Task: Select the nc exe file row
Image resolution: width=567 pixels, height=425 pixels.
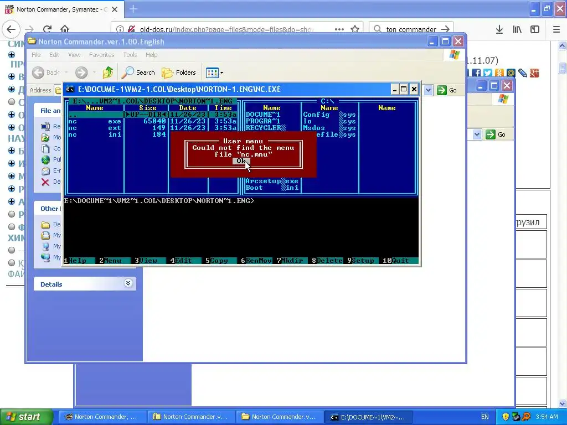Action: tap(153, 121)
